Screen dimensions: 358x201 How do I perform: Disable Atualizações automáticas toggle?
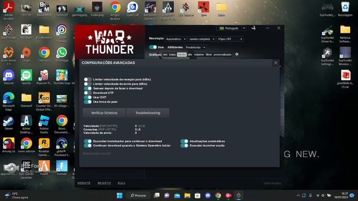(x=184, y=141)
